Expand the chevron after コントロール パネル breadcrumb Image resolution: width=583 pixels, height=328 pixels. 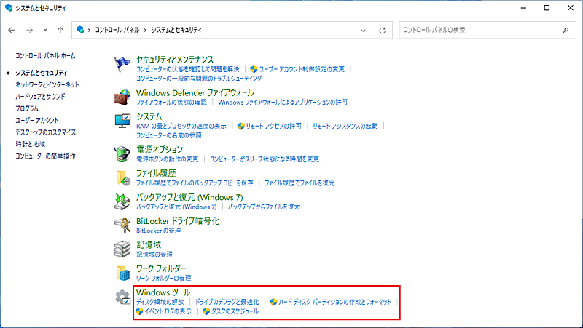click(145, 30)
